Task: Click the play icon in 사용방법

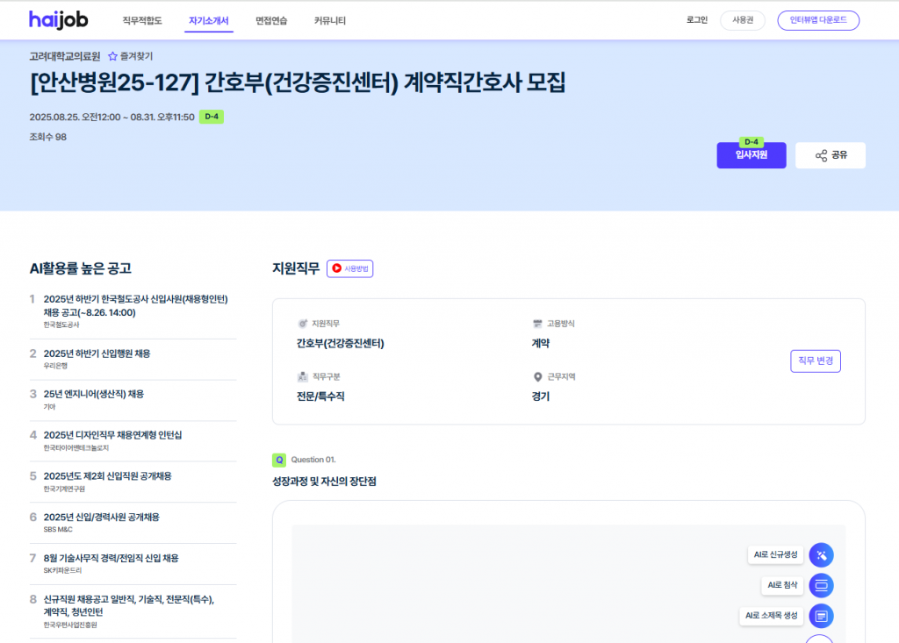Action: 337,268
